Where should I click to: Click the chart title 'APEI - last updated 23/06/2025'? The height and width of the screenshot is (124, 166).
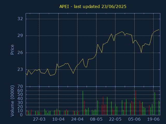pos(93,6)
